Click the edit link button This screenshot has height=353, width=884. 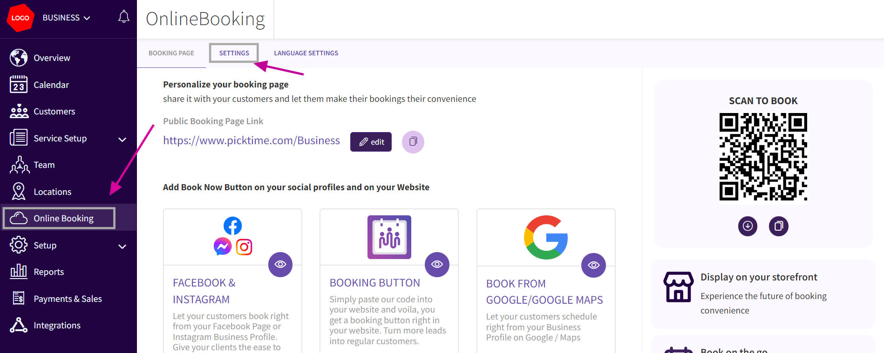pyautogui.click(x=371, y=142)
